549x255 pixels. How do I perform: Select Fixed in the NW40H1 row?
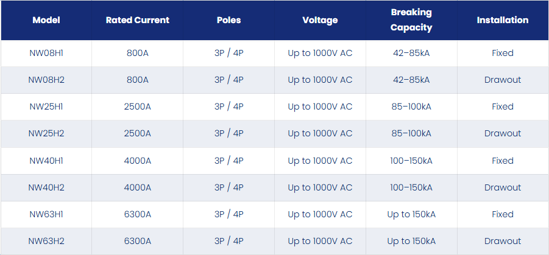(503, 161)
